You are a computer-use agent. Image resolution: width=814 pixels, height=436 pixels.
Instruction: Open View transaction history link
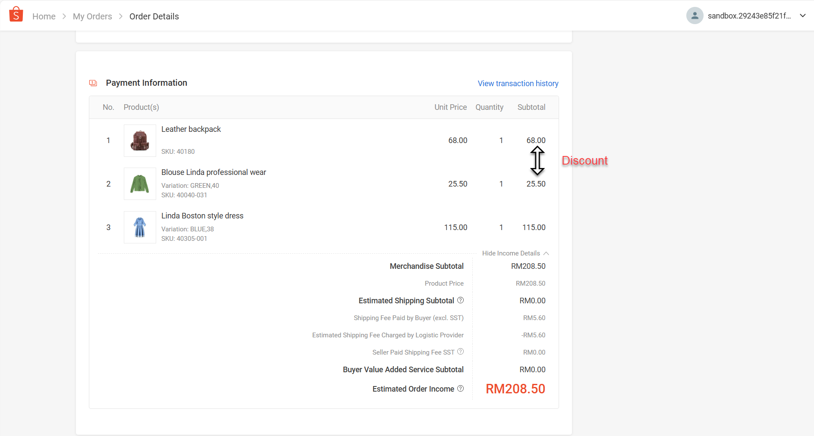tap(518, 84)
